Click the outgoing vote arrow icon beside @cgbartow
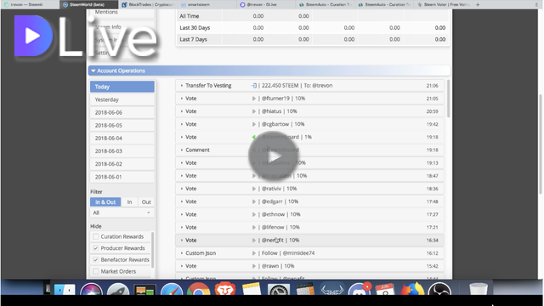Viewport: 544px width, 306px height. pyautogui.click(x=254, y=124)
